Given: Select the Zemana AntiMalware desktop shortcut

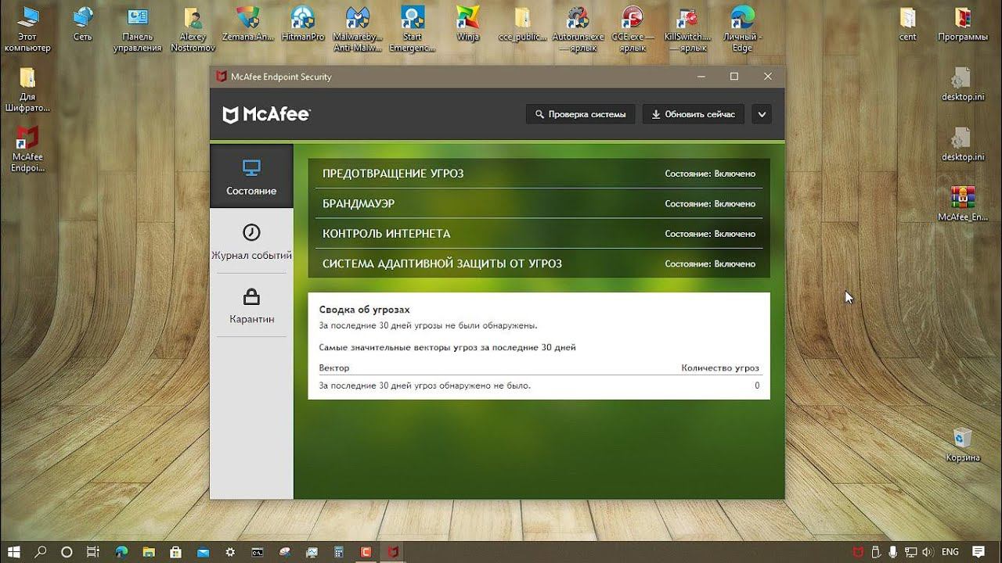Looking at the screenshot, I should (248, 25).
